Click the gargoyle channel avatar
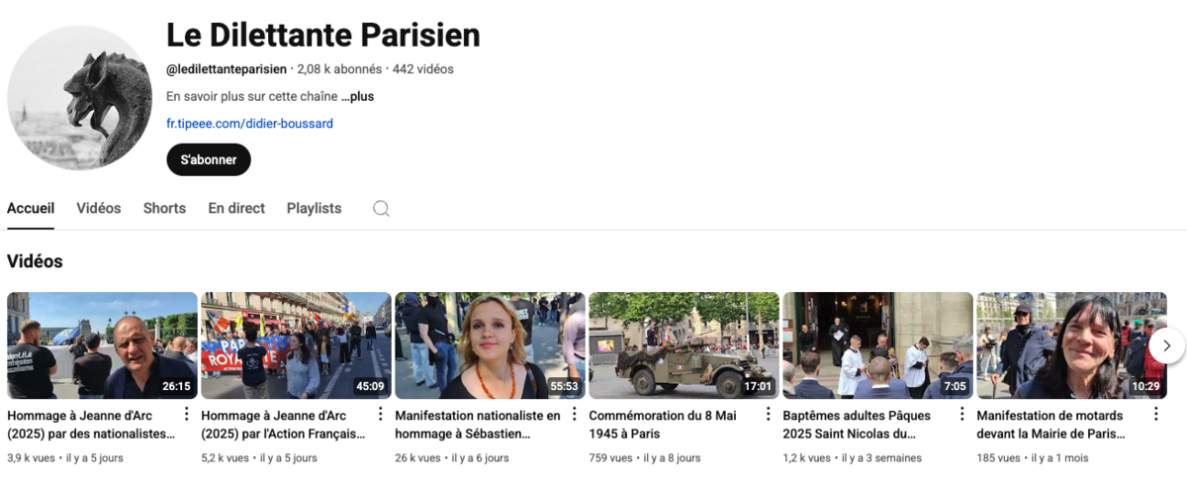Viewport: 1187px width, 488px height. pyautogui.click(x=80, y=98)
